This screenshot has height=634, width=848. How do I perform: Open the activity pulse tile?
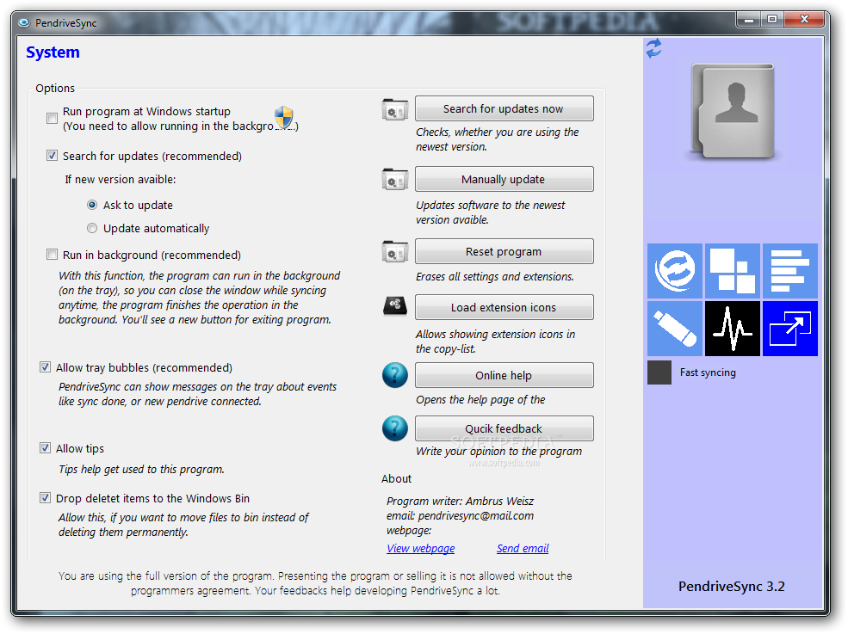[x=733, y=329]
